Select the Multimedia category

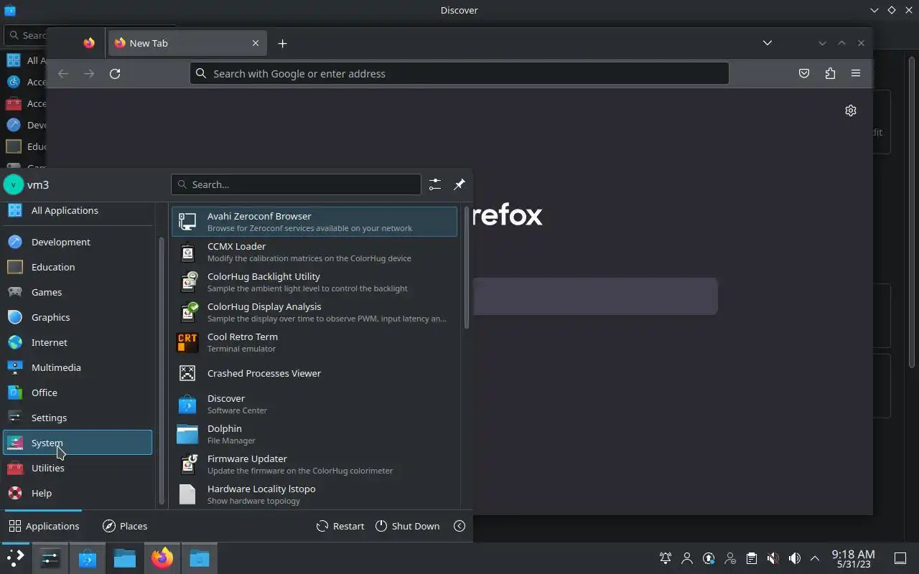tap(78, 367)
